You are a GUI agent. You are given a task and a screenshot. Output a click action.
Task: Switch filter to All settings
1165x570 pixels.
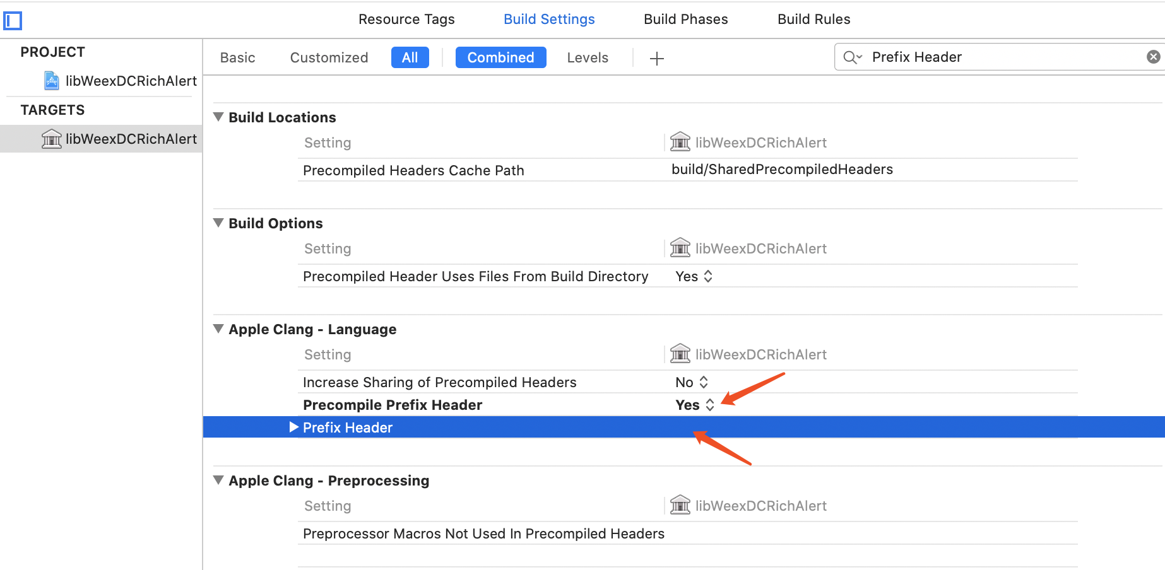pyautogui.click(x=410, y=57)
